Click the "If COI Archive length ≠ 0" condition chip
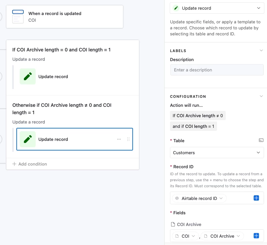 point(198,115)
